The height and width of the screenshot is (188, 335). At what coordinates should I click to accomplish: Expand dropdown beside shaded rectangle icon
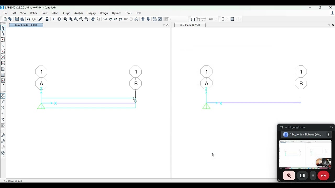(x=236, y=19)
